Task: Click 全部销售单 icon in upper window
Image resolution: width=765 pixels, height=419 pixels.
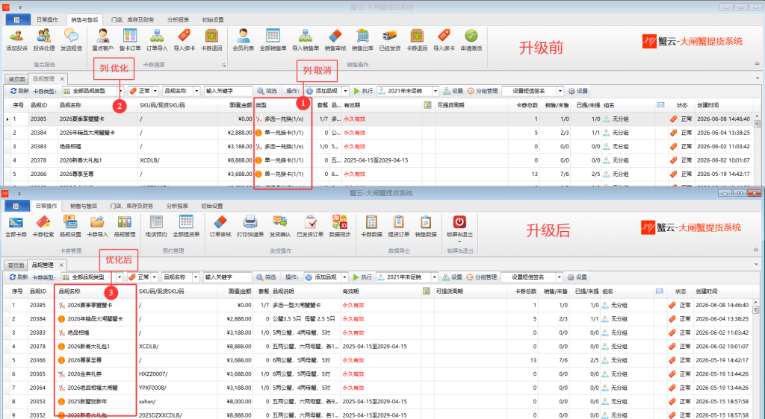Action: pos(273,36)
